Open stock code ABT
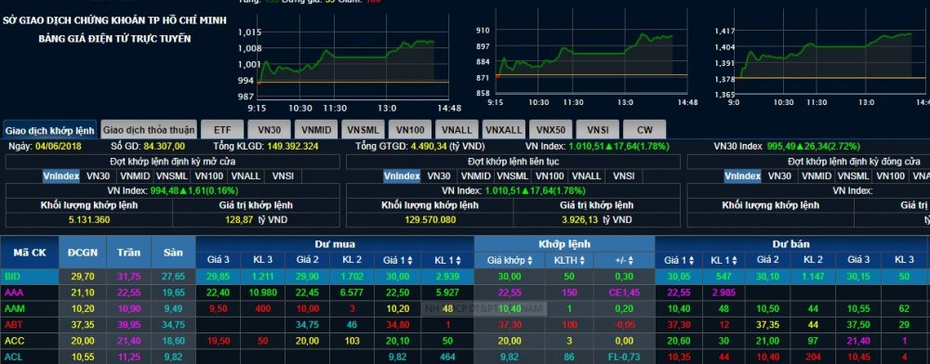The height and width of the screenshot is (364, 930). pos(13,324)
